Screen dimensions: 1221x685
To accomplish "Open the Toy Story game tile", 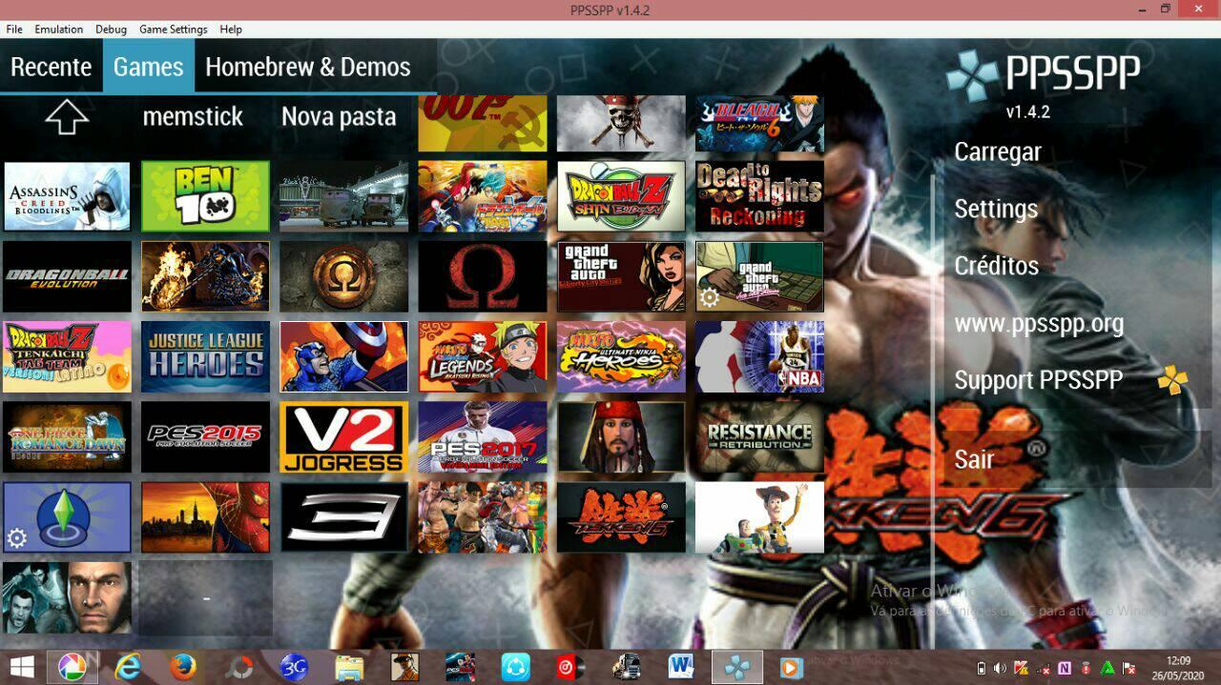I will click(x=759, y=517).
